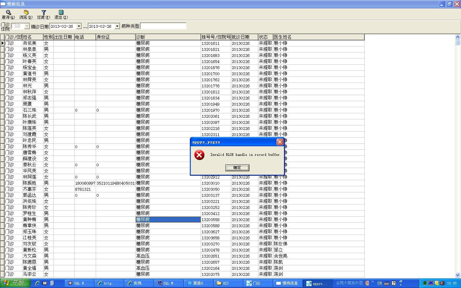Click the yellow shield tray icon

(437, 283)
